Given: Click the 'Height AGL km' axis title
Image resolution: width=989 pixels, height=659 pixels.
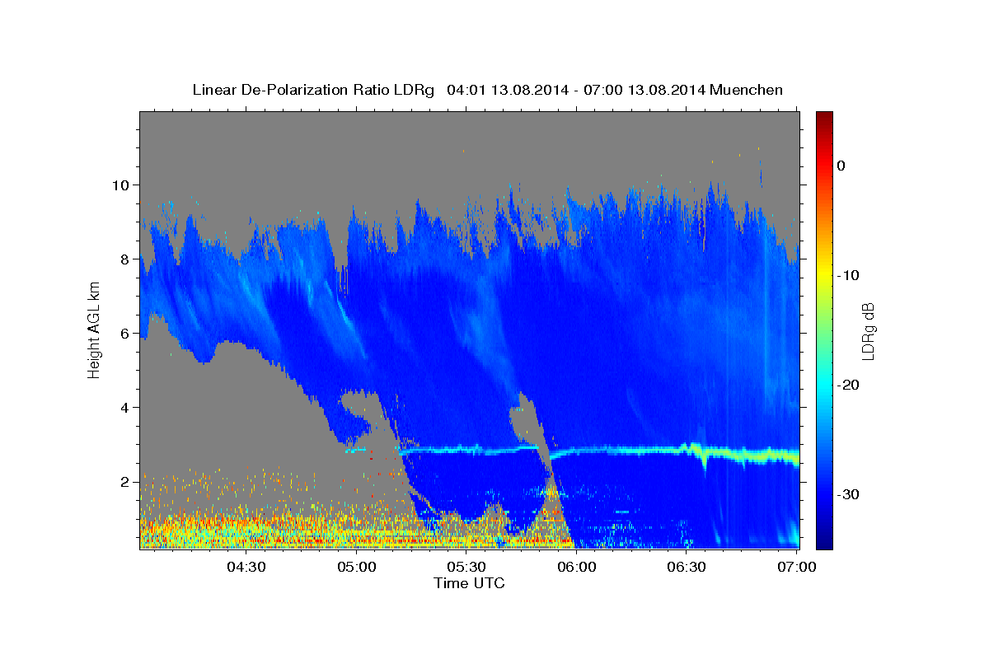Looking at the screenshot, I should [94, 329].
